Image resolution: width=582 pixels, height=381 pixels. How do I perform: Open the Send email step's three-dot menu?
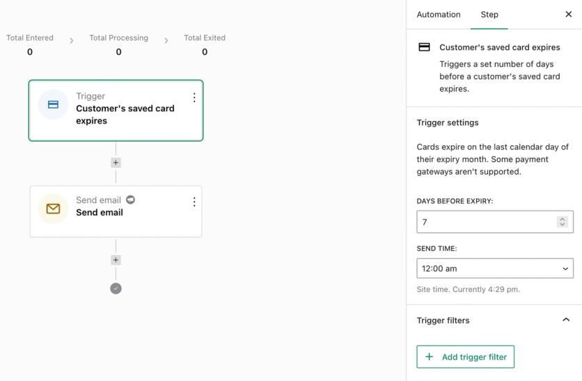[x=194, y=202]
